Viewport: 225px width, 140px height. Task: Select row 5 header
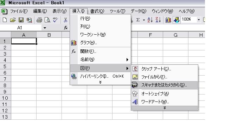coord(5,66)
